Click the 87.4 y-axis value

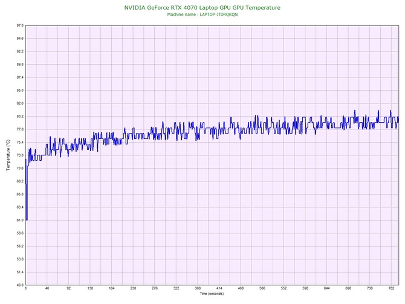20,77
